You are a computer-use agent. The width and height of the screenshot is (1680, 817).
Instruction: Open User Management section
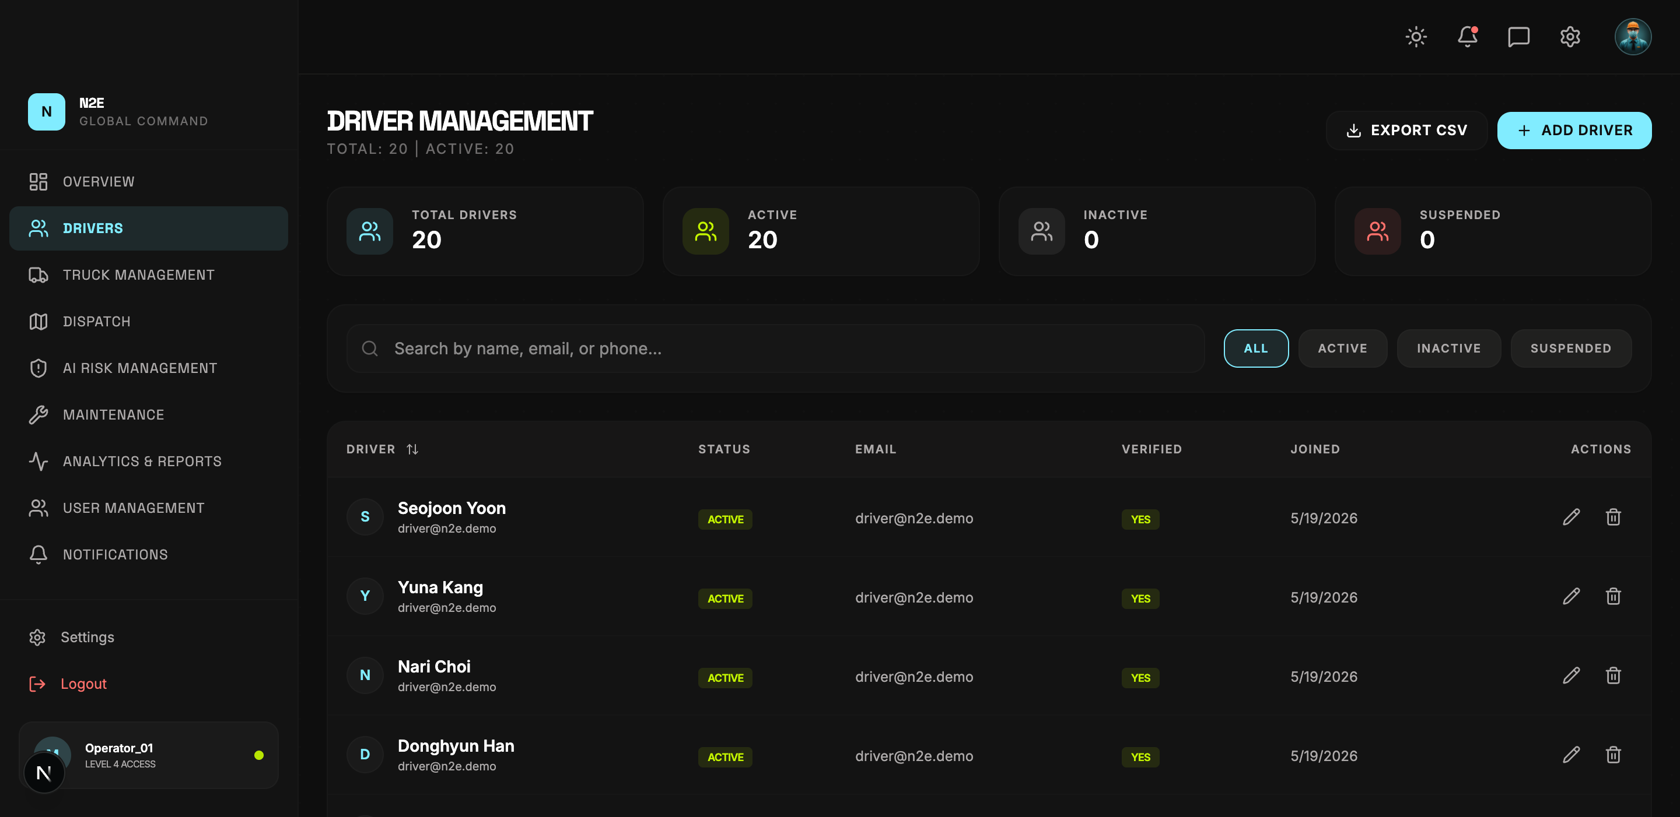point(149,508)
